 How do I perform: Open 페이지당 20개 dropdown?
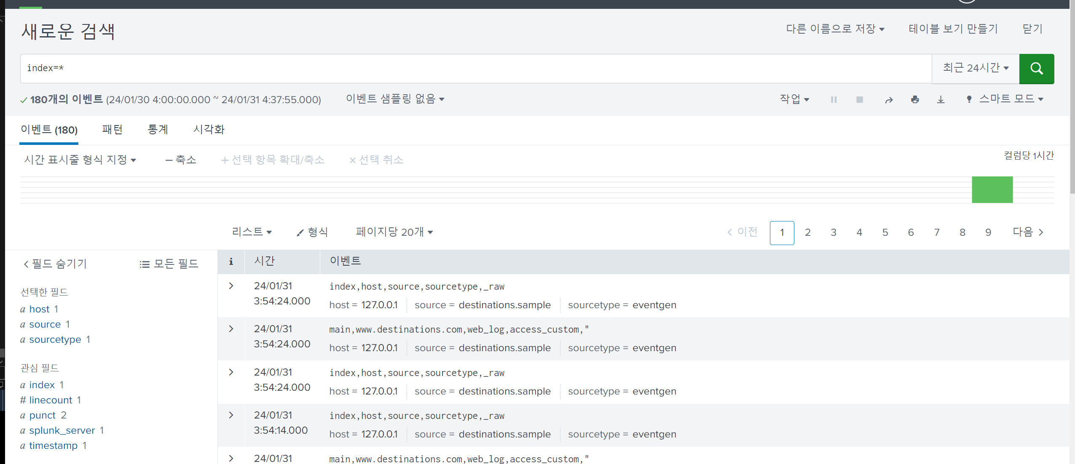click(x=394, y=232)
